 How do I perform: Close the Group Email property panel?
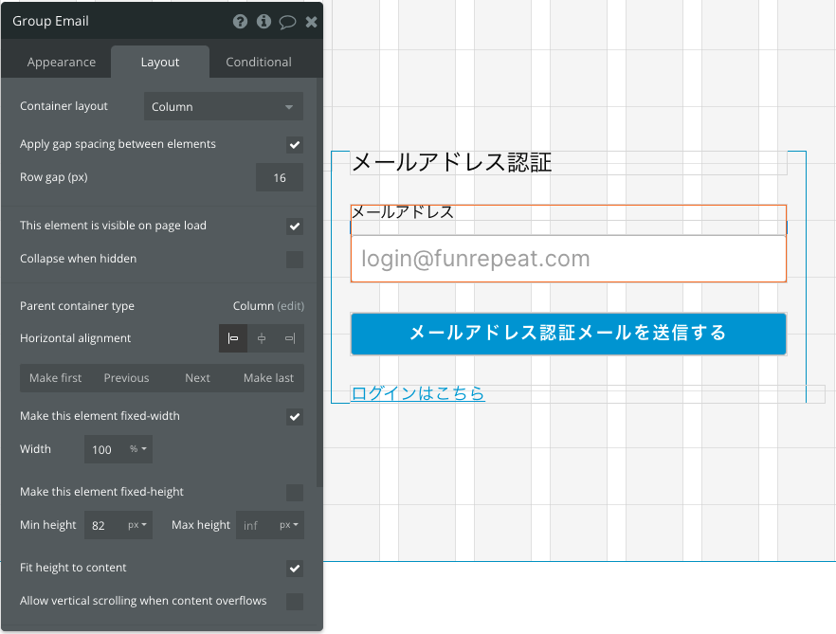point(311,22)
